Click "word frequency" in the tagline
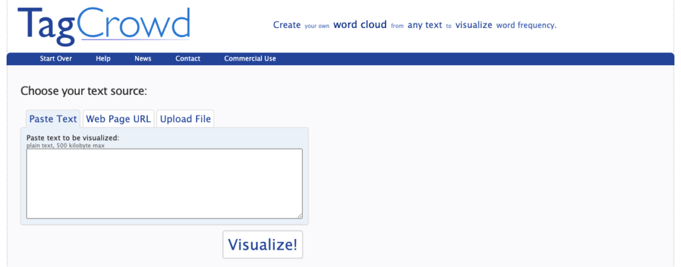The image size is (681, 267). pos(526,25)
